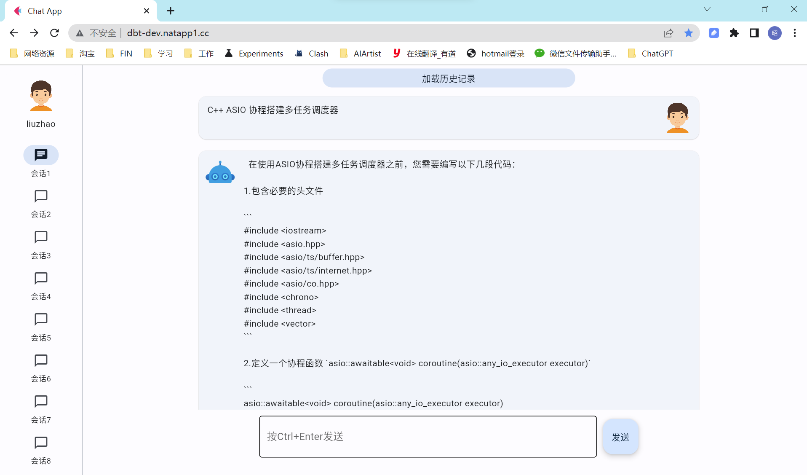Open the 工作 bookmarks folder
Screen dimensions: 807x475
[199, 54]
